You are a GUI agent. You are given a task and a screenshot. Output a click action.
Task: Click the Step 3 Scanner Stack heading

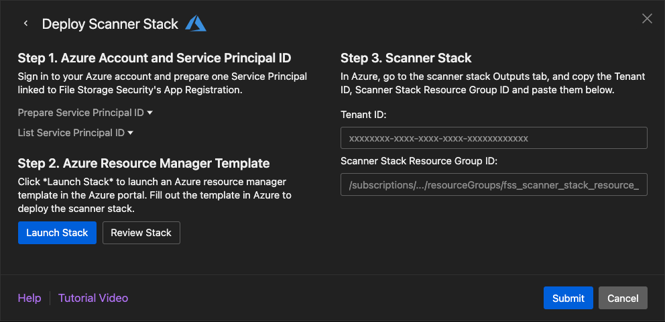point(406,58)
